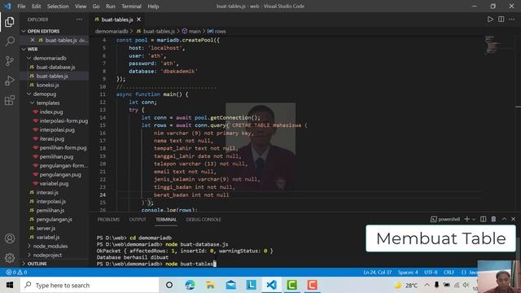This screenshot has height=293, width=521.
Task: Open the Mail app from the taskbar
Action: 231,285
